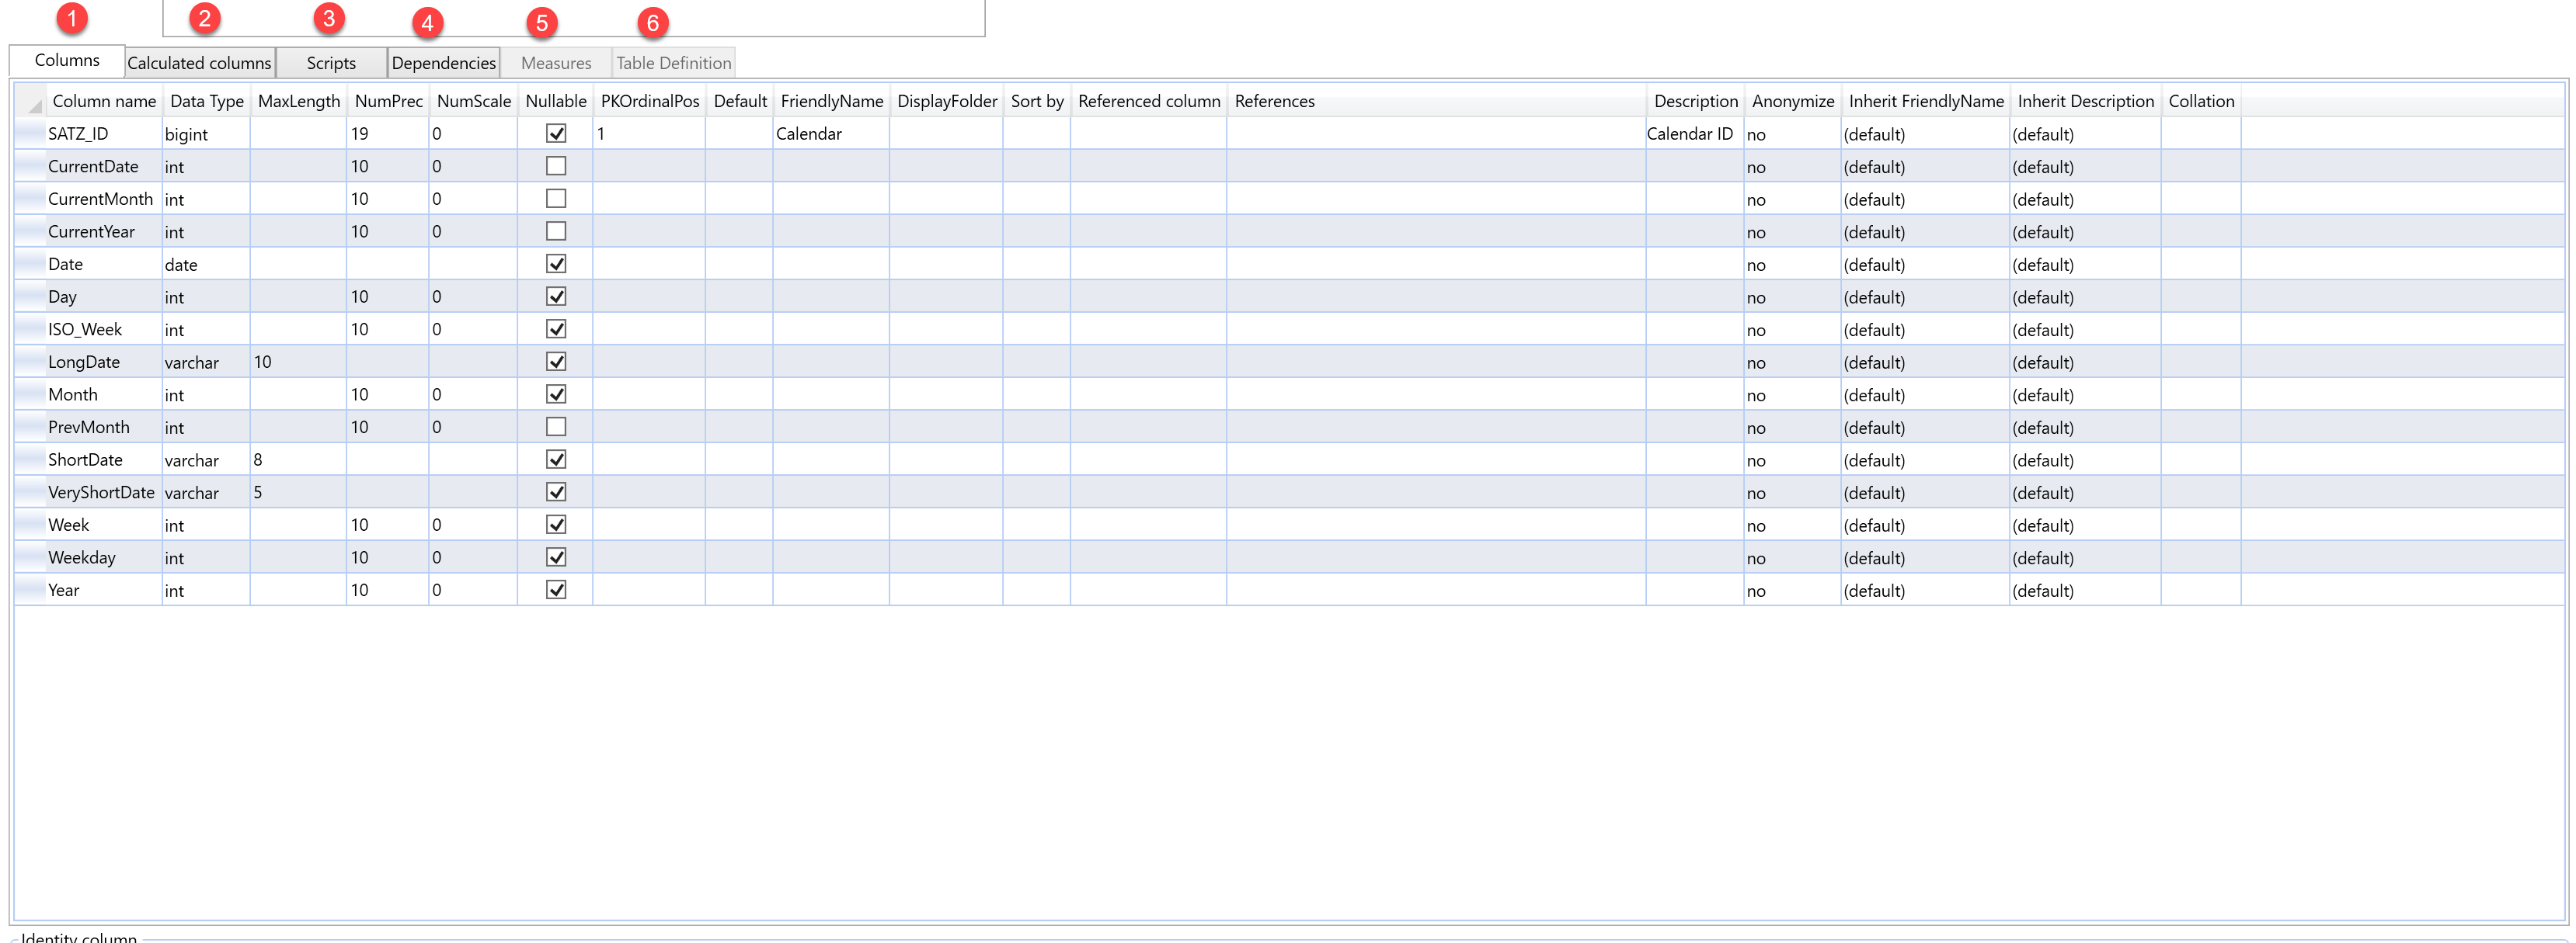The height and width of the screenshot is (943, 2576).
Task: Click the Calendar ID description cell
Action: [1694, 133]
